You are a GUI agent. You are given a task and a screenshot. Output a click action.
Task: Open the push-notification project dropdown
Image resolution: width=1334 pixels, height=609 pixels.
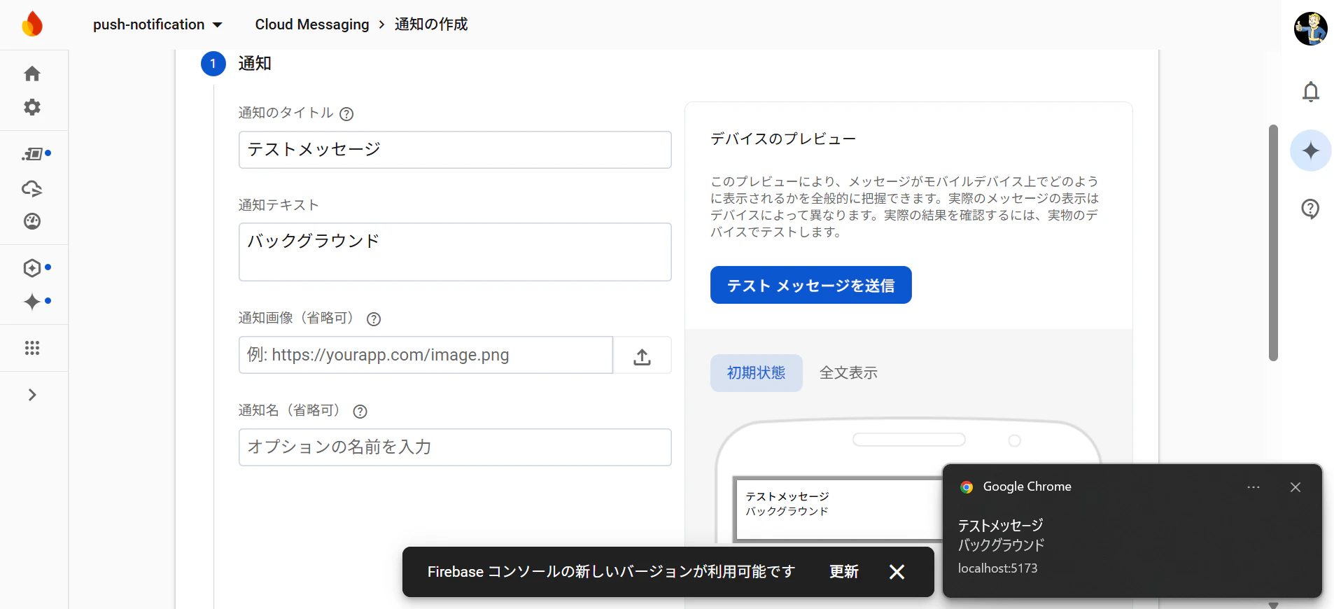coord(158,24)
